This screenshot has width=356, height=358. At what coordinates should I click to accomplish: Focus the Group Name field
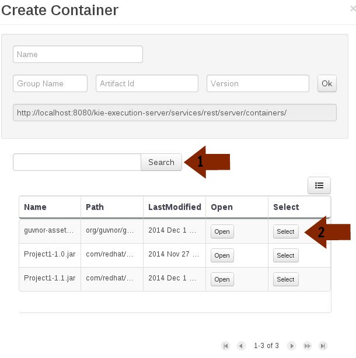(x=50, y=83)
